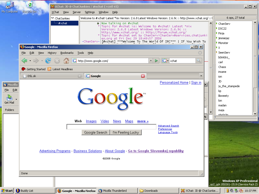This screenshot has width=259, height=194.
Task: Click the Stop loading button in Firefox
Action: (x=57, y=61)
